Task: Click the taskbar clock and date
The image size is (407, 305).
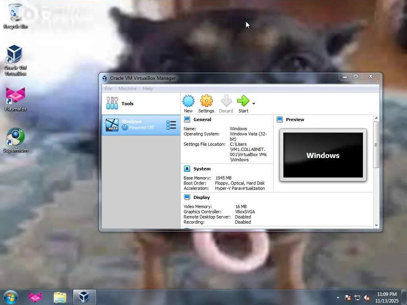Action: pyautogui.click(x=387, y=297)
